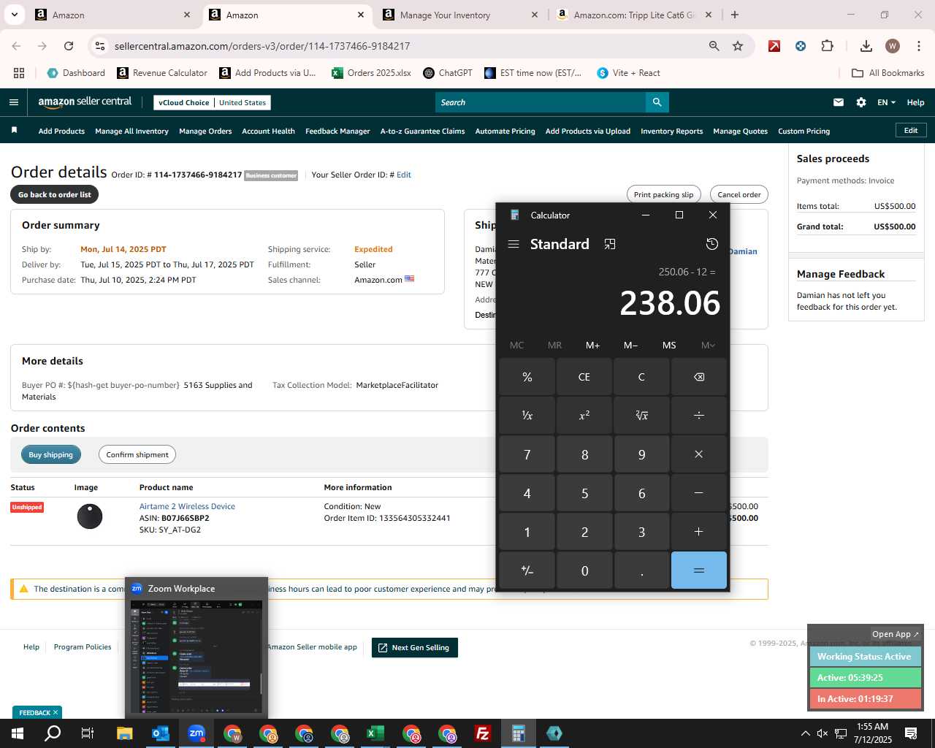Click the Calculator backspace key
The image size is (935, 748).
pos(699,377)
